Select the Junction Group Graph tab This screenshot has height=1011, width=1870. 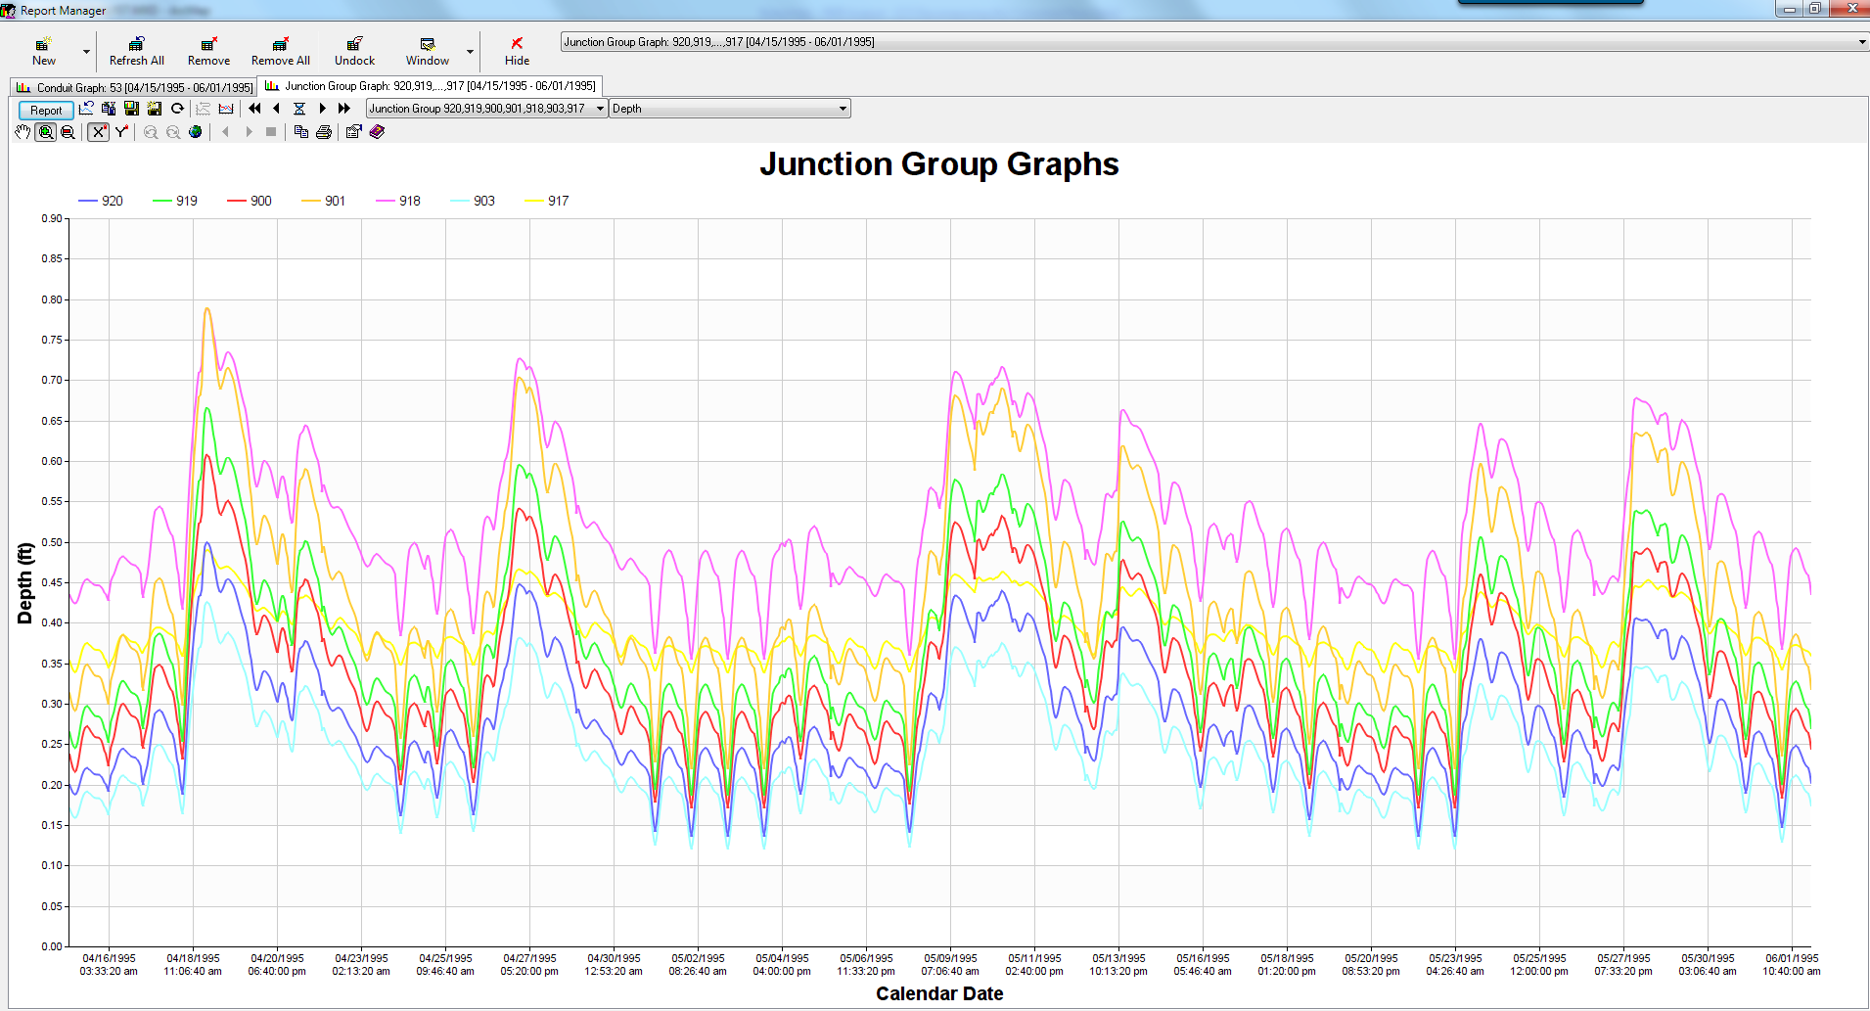(x=431, y=86)
